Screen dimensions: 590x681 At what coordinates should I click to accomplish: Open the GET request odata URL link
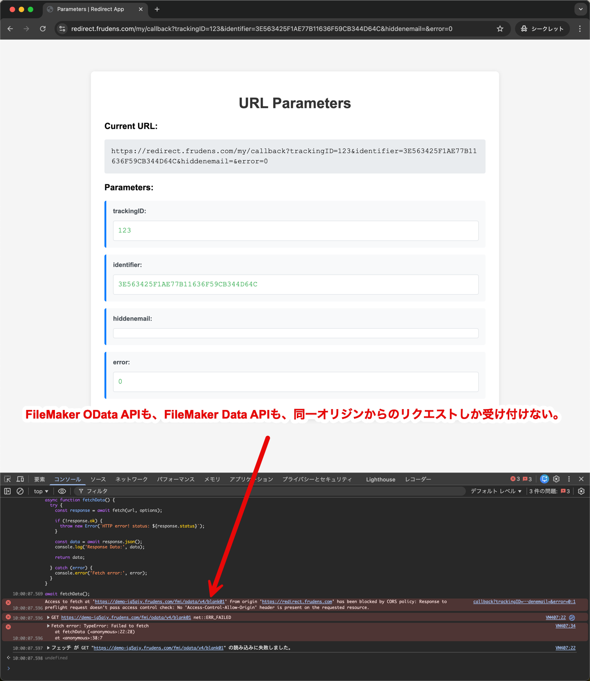tap(126, 617)
